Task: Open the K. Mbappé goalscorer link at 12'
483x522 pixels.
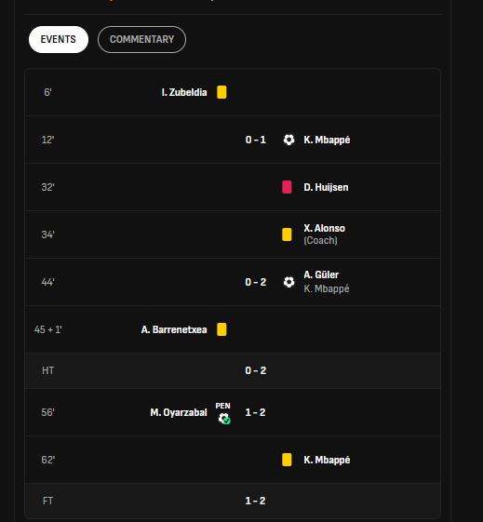Action: click(327, 140)
